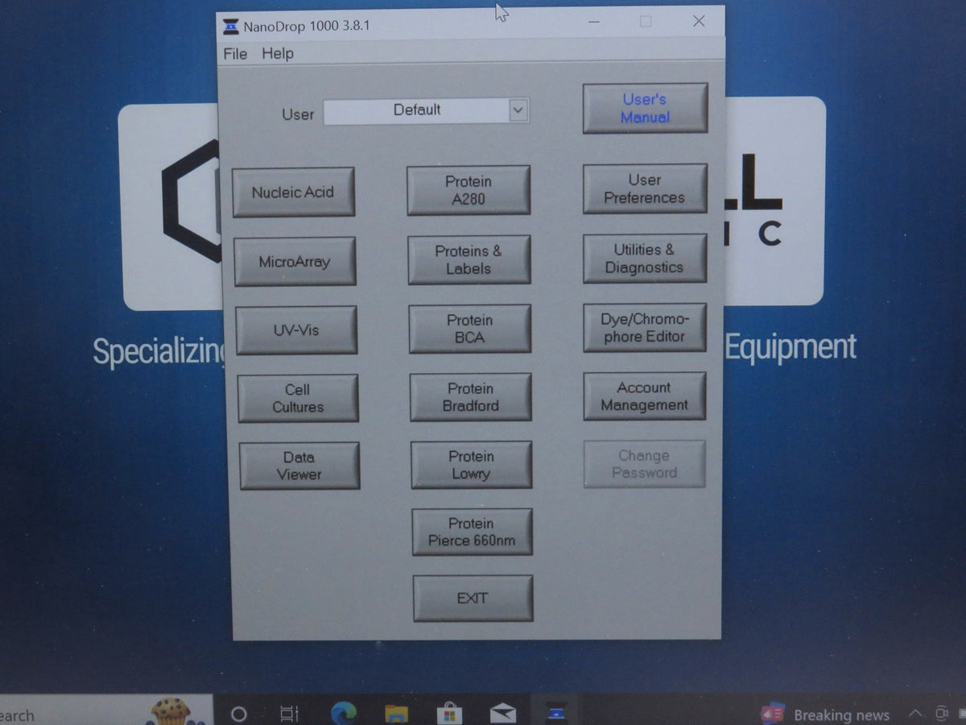966x725 pixels.
Task: Expand the User dropdown arrow
Action: (x=519, y=111)
